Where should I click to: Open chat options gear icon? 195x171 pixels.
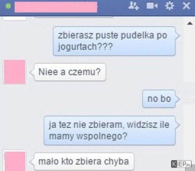tap(169, 6)
